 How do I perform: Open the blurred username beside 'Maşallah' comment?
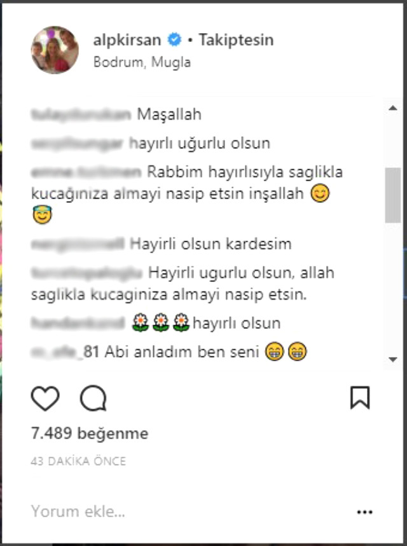point(81,114)
